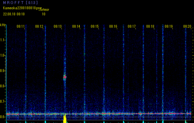This screenshot has width=194, height=123.
Task: Click the meteor count value 10
Action: coord(43,14)
